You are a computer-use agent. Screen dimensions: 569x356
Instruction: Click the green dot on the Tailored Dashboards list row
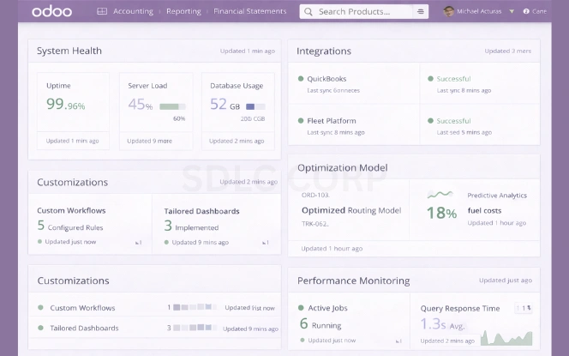40,328
